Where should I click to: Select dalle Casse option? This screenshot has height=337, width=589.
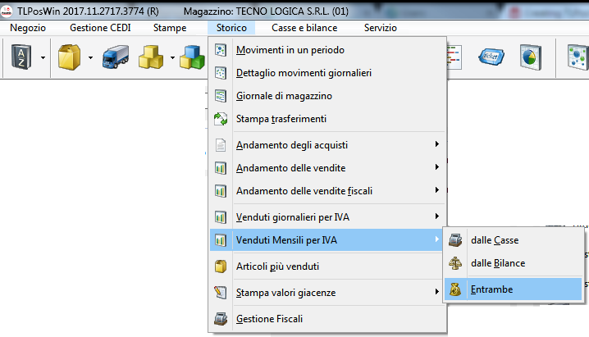(494, 240)
